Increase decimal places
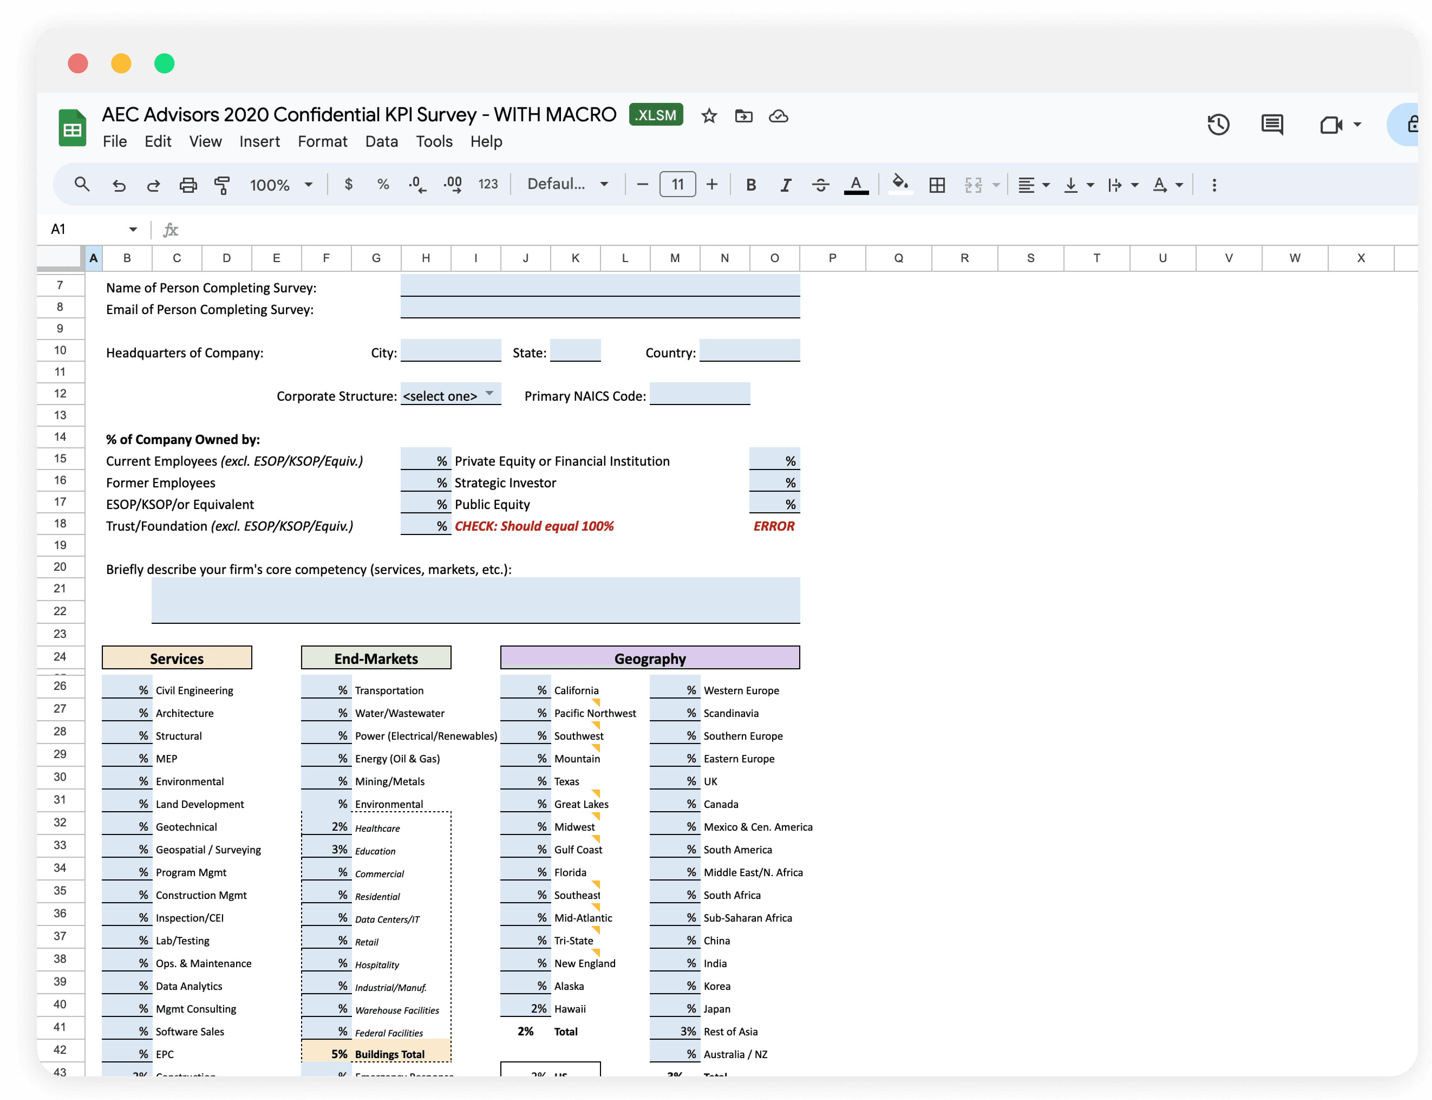 pyautogui.click(x=452, y=184)
